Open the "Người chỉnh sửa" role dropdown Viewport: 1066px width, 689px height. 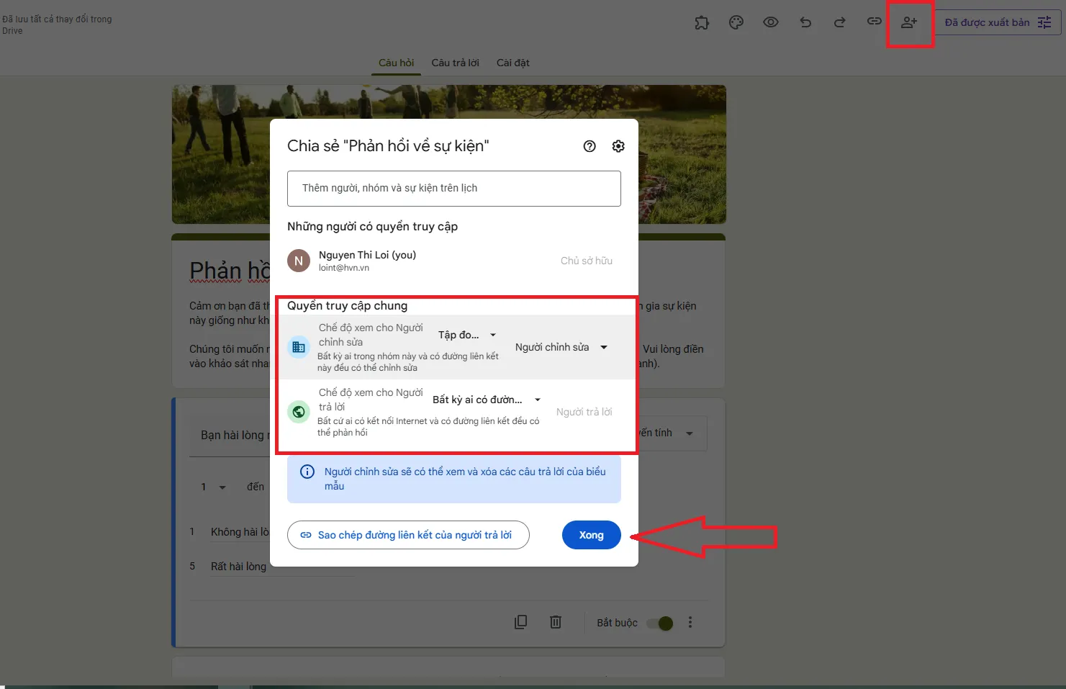pyautogui.click(x=561, y=347)
